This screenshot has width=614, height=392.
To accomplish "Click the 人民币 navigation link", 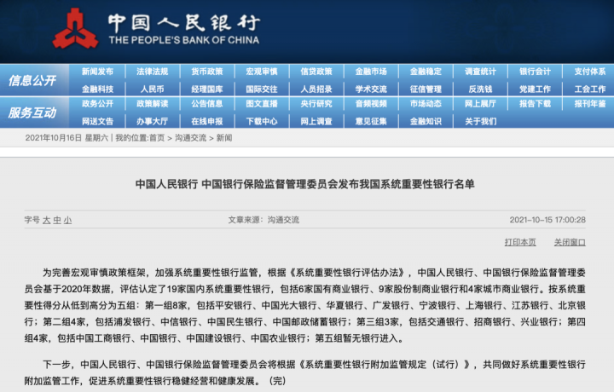I will [153, 89].
